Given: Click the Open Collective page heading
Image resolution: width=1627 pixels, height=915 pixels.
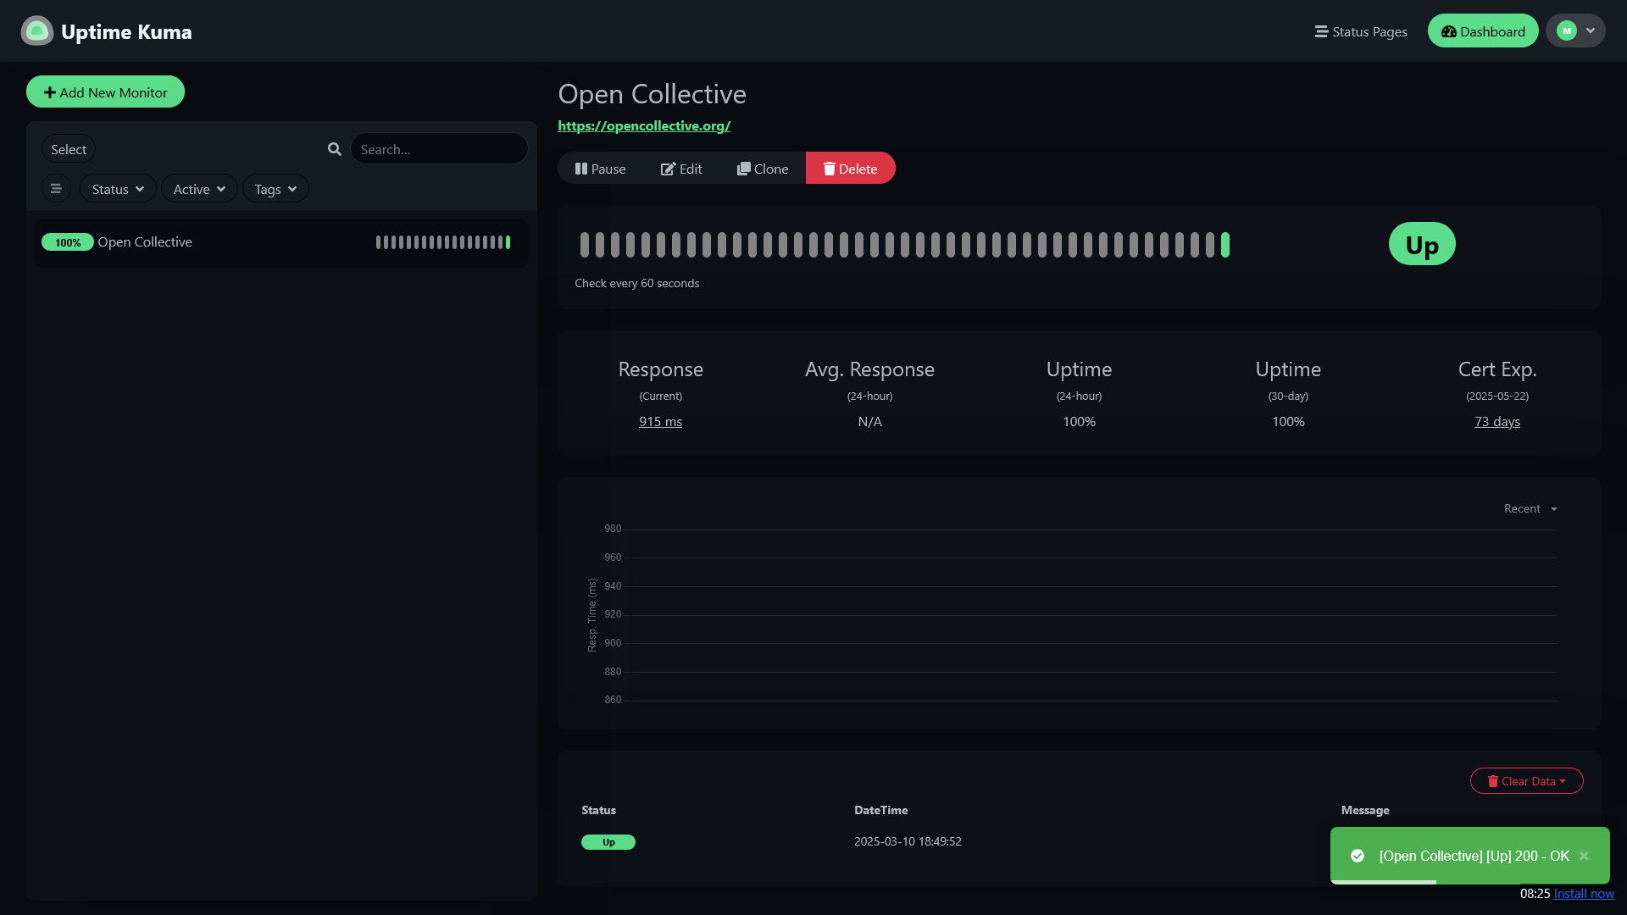Looking at the screenshot, I should tap(652, 94).
